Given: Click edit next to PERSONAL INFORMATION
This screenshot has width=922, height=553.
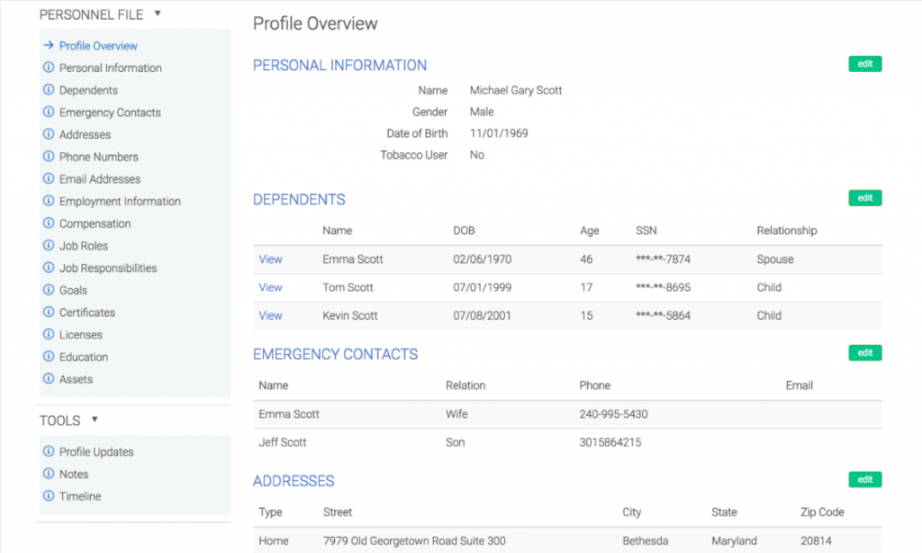Looking at the screenshot, I should click(864, 64).
